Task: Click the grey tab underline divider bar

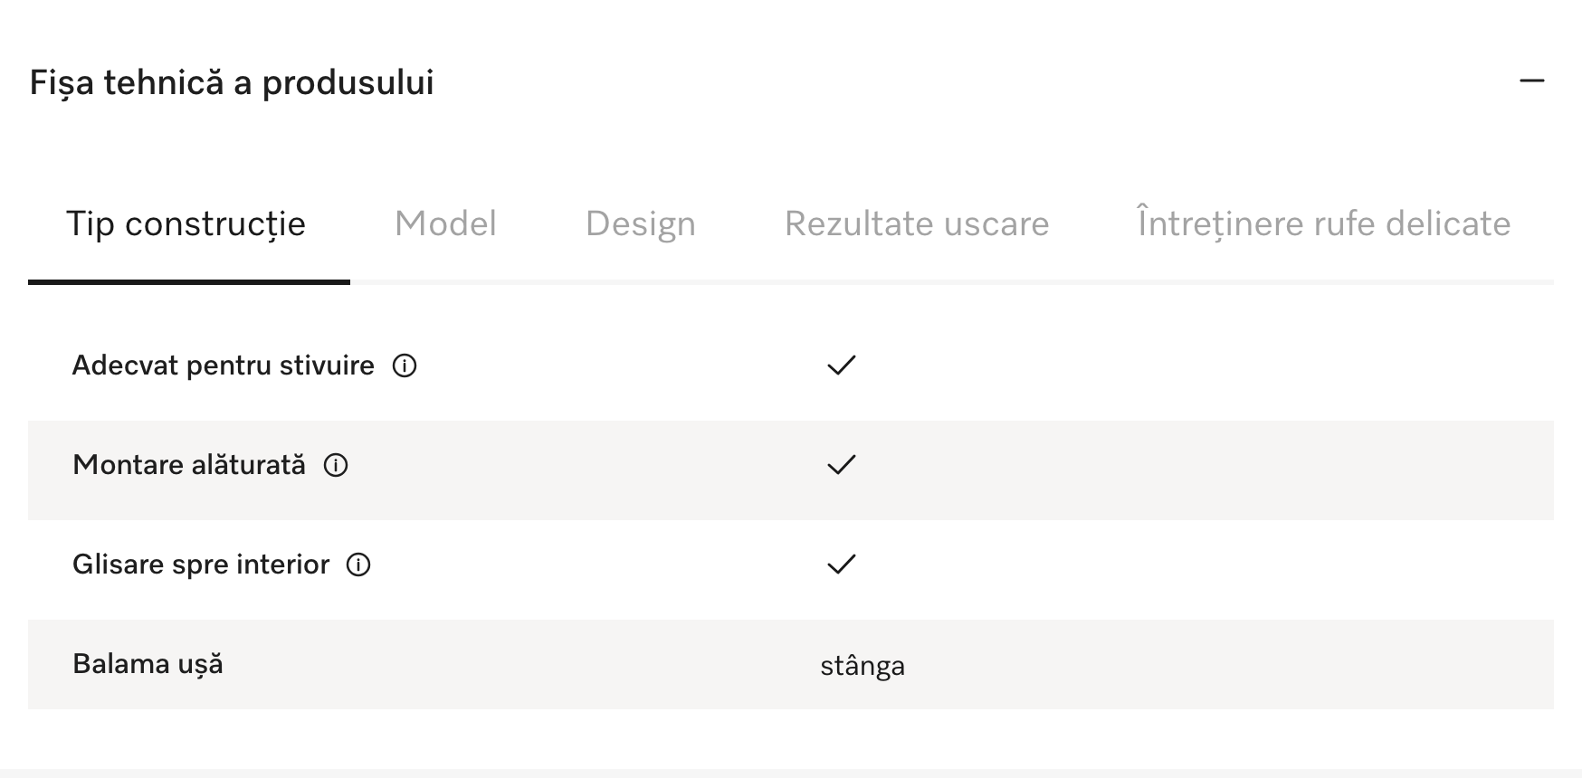Action: [x=952, y=282]
